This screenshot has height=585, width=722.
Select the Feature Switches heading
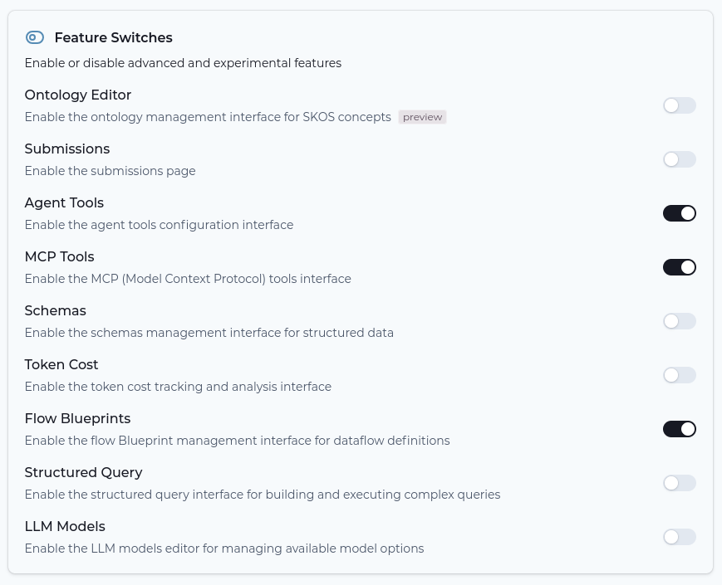tap(113, 37)
